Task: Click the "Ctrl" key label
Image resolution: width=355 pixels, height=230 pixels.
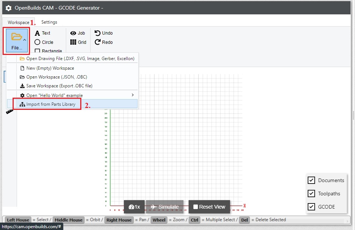Action: (x=195, y=220)
